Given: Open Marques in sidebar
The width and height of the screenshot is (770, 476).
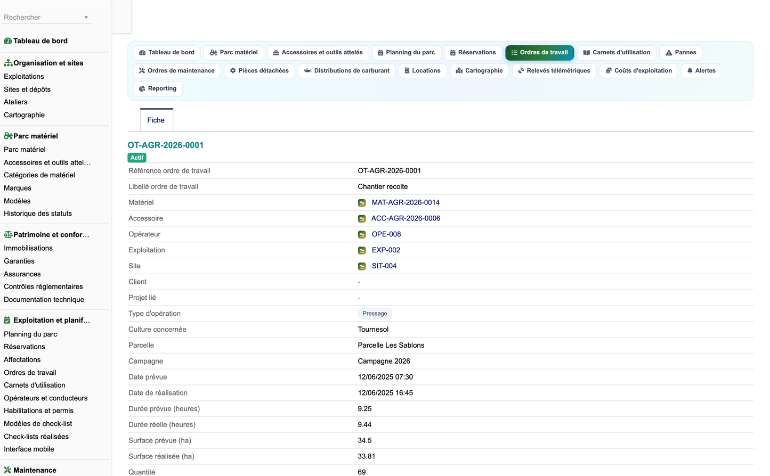Looking at the screenshot, I should tap(18, 188).
